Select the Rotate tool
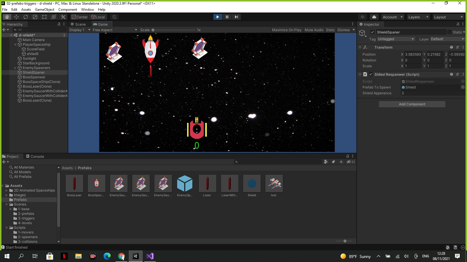The height and width of the screenshot is (262, 467). pos(26,17)
